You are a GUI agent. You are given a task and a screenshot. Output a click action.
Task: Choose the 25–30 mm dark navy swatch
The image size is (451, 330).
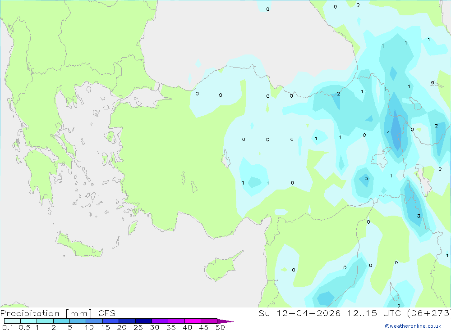click(x=143, y=321)
